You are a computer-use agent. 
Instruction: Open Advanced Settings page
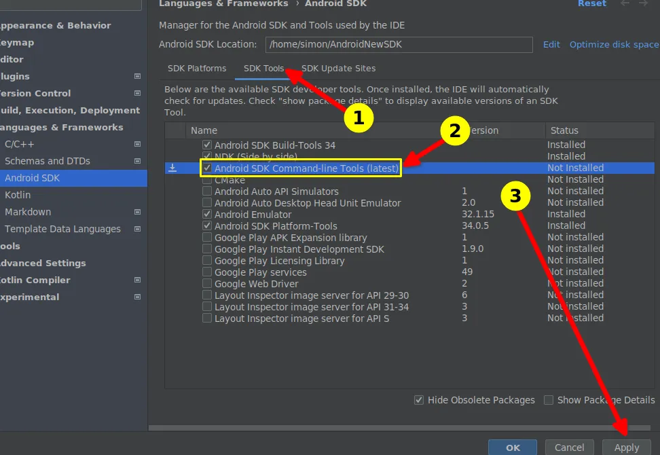pyautogui.click(x=43, y=263)
